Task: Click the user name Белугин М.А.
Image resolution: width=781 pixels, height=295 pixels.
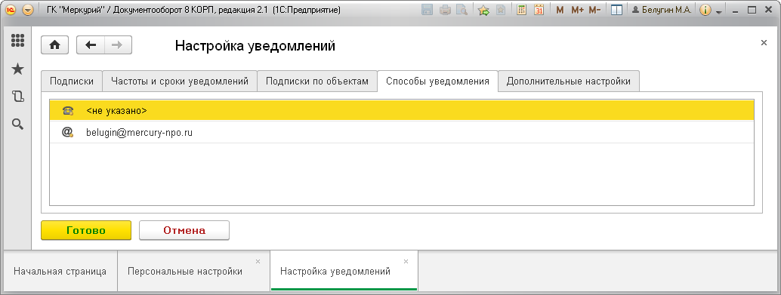Action: click(662, 10)
